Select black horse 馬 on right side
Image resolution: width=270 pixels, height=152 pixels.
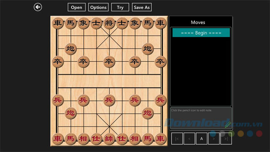(148, 23)
